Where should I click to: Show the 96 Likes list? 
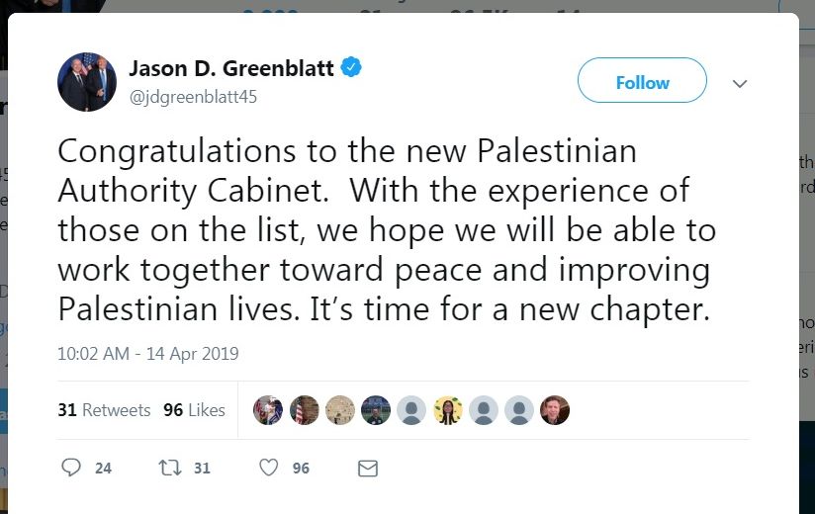[x=194, y=410]
